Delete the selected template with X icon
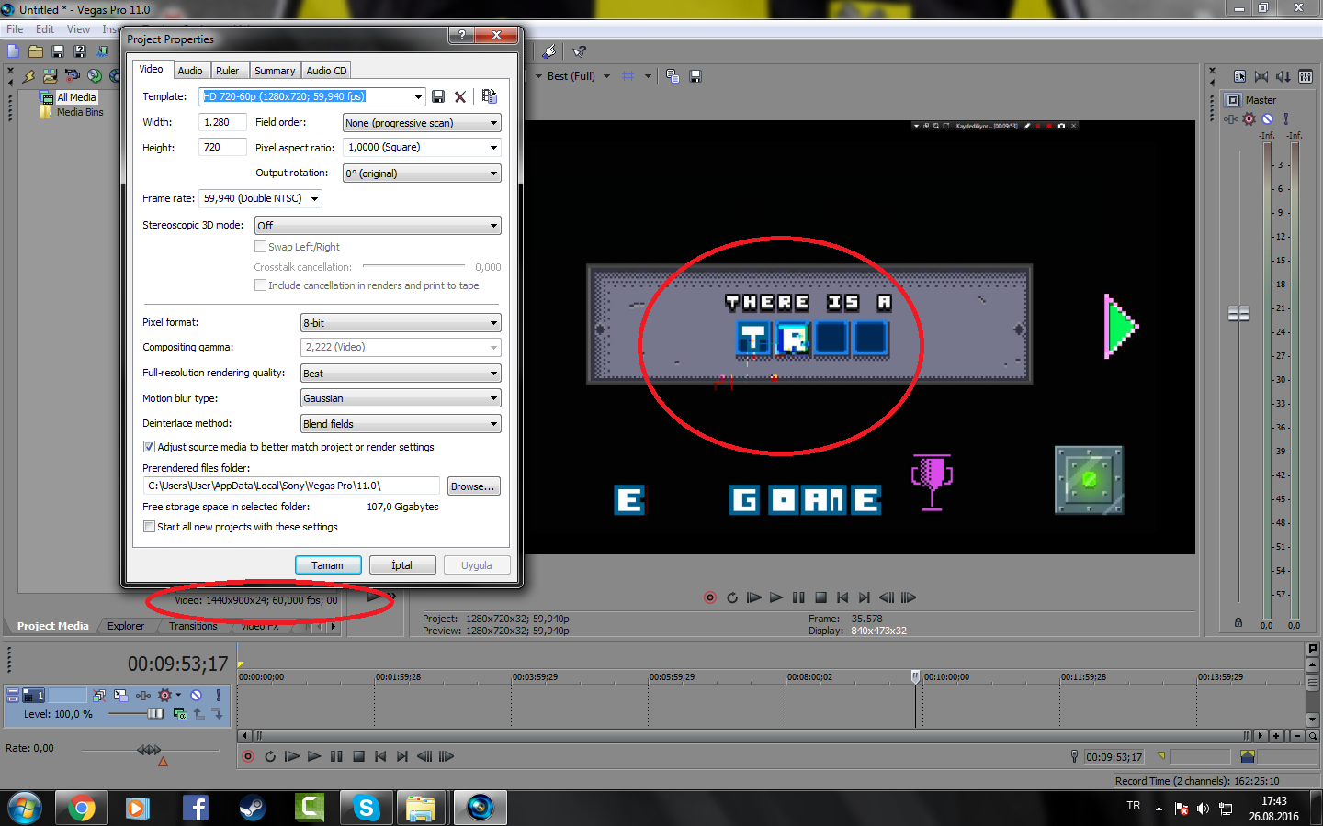Screen dimensions: 1323x826 pos(460,96)
